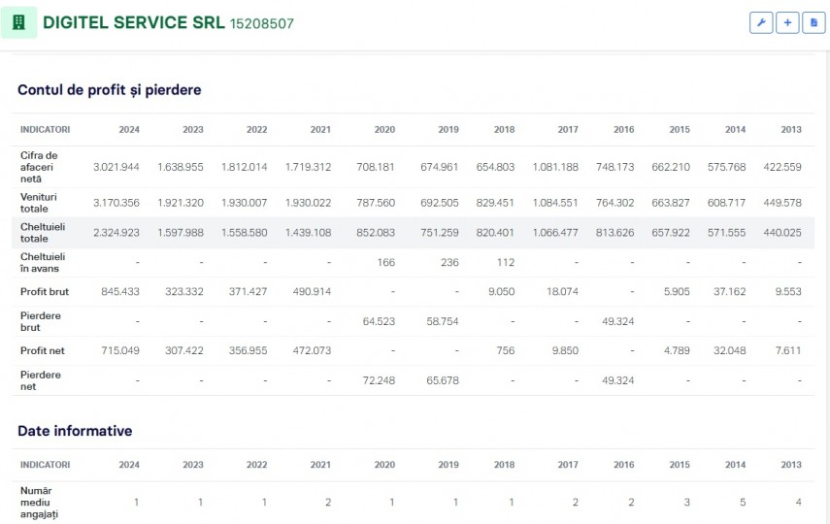
Task: Select the 2017 Cifra de afaceri value 1.081.188
Action: pos(555,167)
